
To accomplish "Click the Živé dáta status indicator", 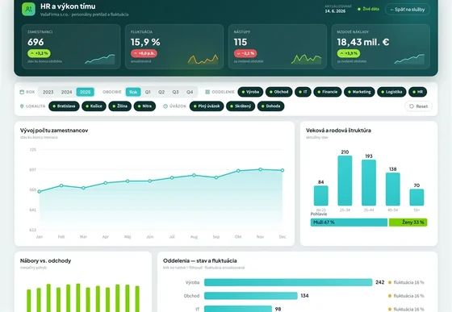I will (368, 9).
